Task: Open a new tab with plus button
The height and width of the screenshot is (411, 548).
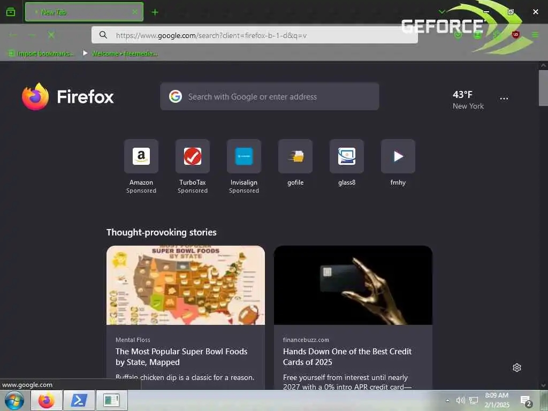Action: pyautogui.click(x=155, y=12)
